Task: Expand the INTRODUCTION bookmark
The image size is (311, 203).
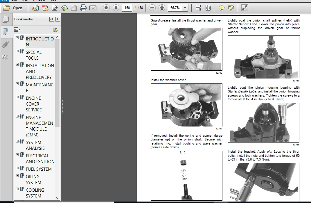Action: pyautogui.click(x=17, y=38)
